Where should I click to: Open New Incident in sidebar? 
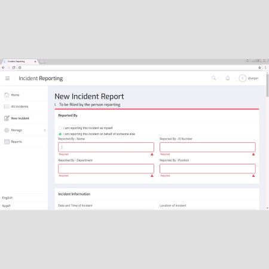24,118
